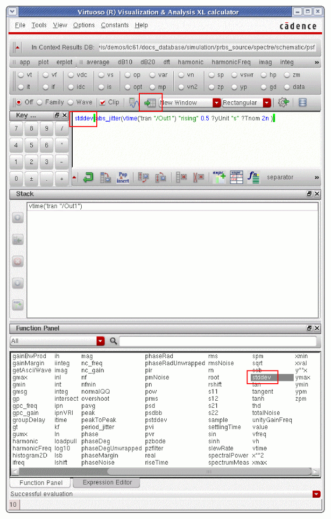
Task: Click the fn function list icon
Action: coord(254,177)
